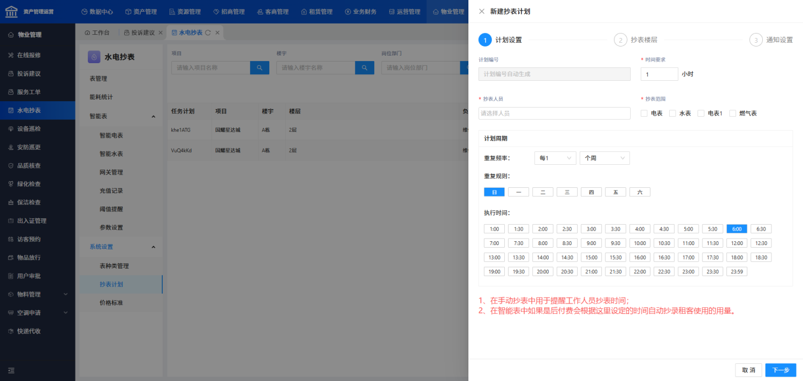
Task: Open 租赁管理 in the top menu
Action: pyautogui.click(x=316, y=12)
